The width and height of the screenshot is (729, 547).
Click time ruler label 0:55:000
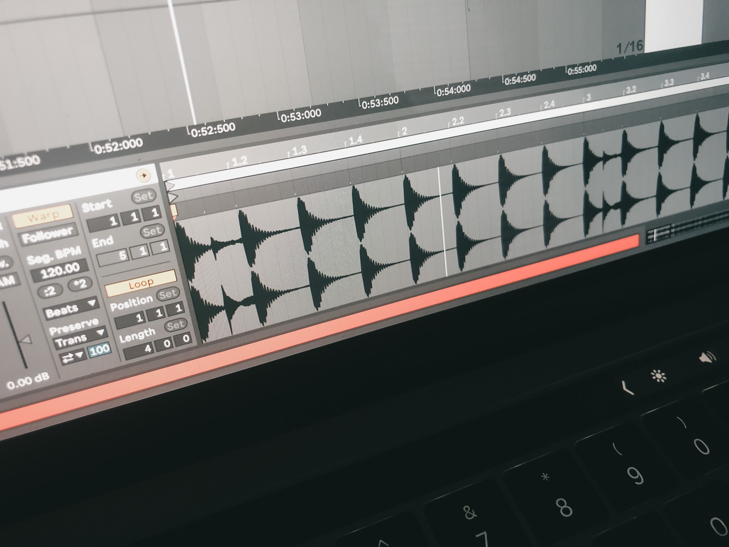tap(582, 69)
